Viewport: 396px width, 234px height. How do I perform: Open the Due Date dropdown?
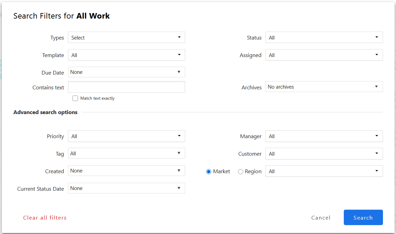126,72
